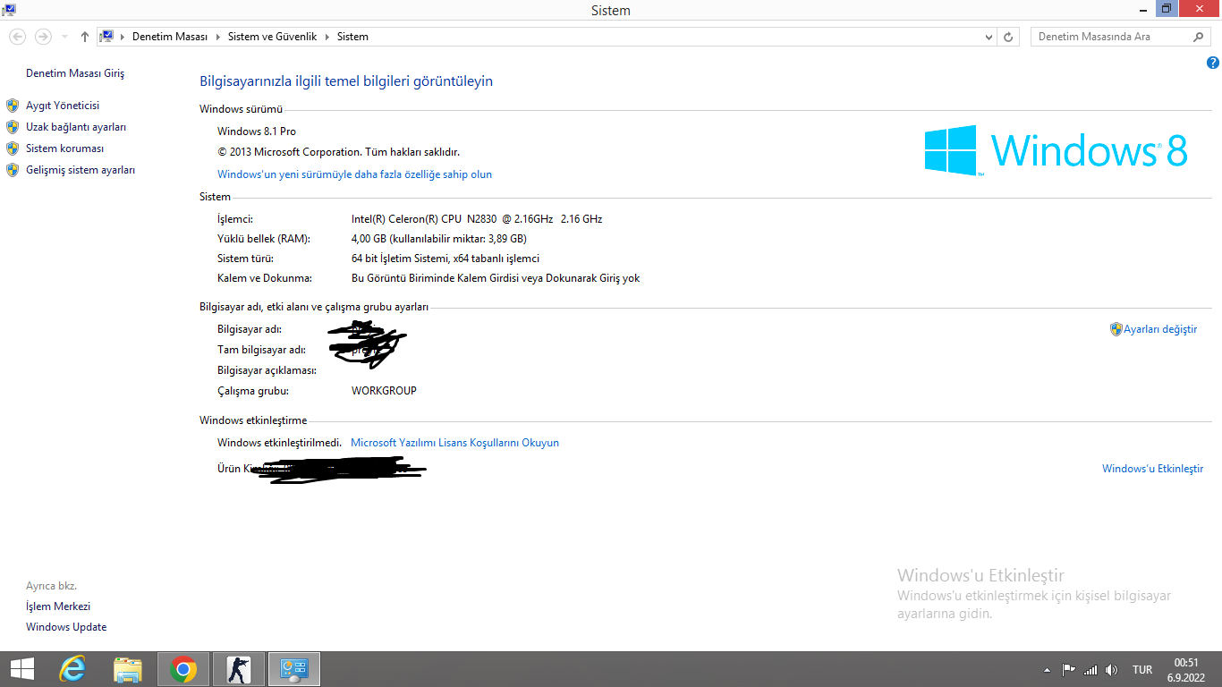This screenshot has height=687, width=1222.
Task: Switch the TUR input language indicator
Action: tap(1142, 670)
